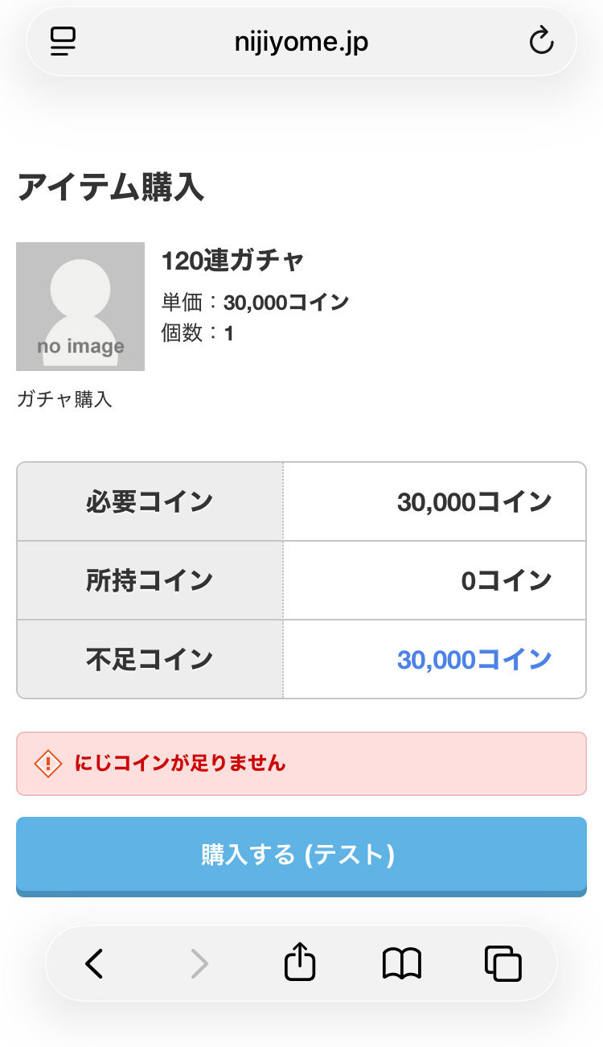Go back with the left chevron
603x1047 pixels.
click(94, 963)
